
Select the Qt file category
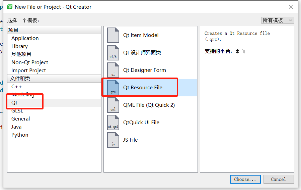[14, 103]
